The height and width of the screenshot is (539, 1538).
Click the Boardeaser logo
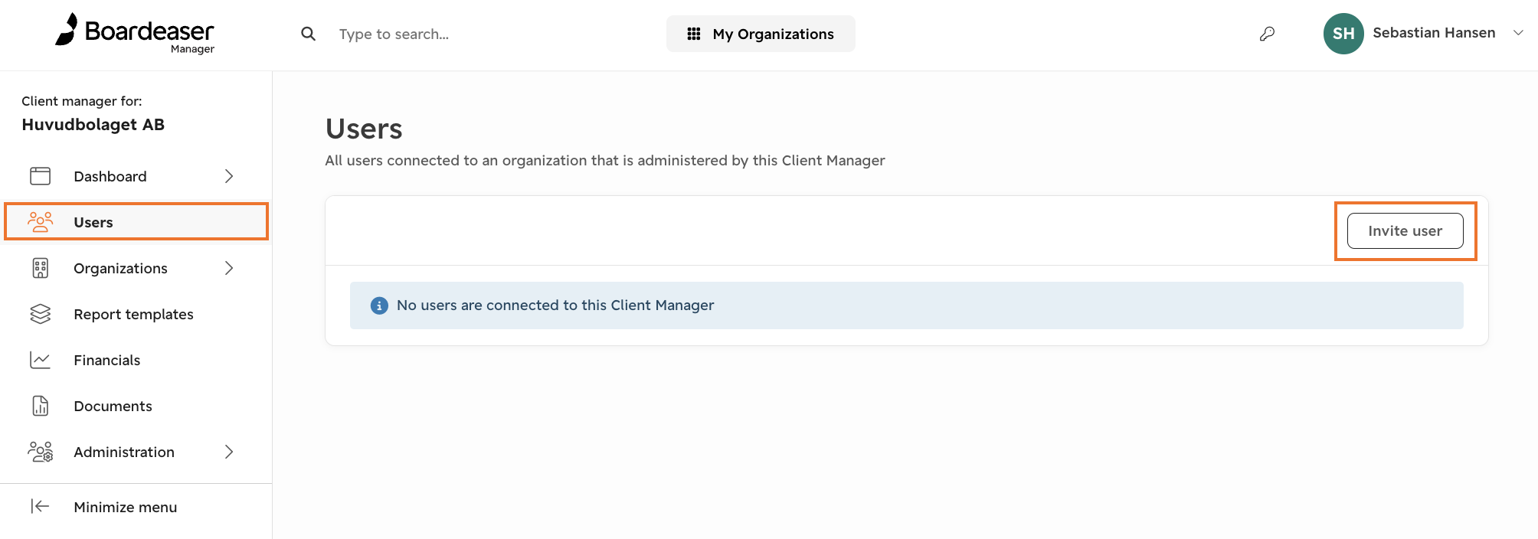(135, 33)
